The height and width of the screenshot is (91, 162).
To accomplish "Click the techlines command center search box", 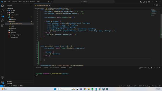I will coord(84,2).
